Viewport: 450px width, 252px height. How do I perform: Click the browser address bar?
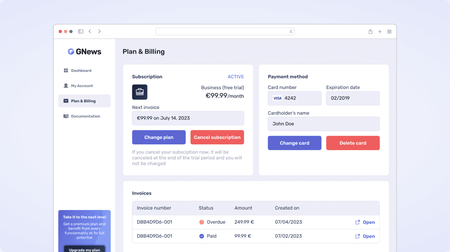point(225,32)
